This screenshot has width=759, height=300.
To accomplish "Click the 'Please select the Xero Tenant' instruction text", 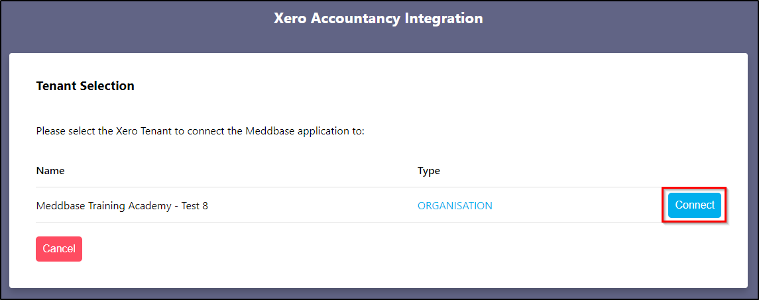I will coord(200,131).
